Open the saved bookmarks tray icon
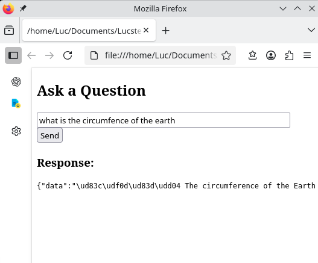This screenshot has height=263, width=318. click(252, 55)
